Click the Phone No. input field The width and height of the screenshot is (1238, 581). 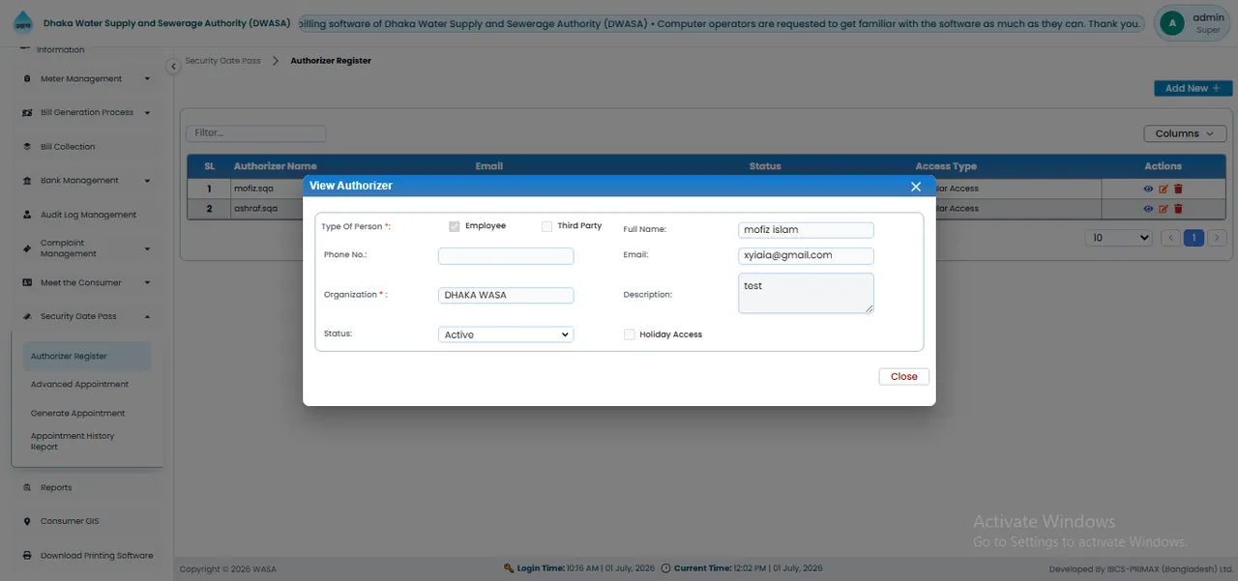click(506, 256)
